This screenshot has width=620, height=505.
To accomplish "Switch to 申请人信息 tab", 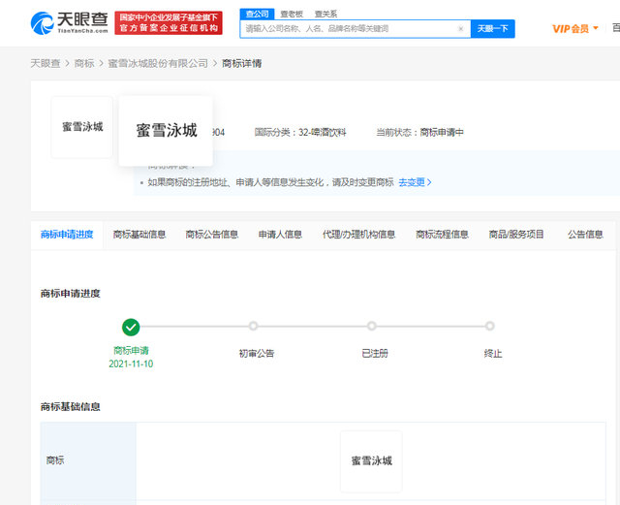I will click(280, 235).
